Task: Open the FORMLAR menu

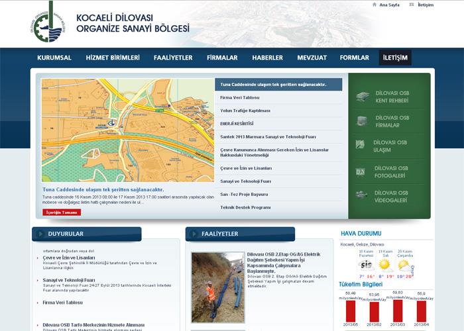Action: click(x=355, y=58)
